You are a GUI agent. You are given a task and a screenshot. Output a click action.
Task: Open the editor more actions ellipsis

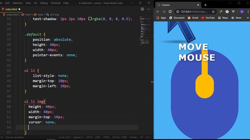coord(148,9)
